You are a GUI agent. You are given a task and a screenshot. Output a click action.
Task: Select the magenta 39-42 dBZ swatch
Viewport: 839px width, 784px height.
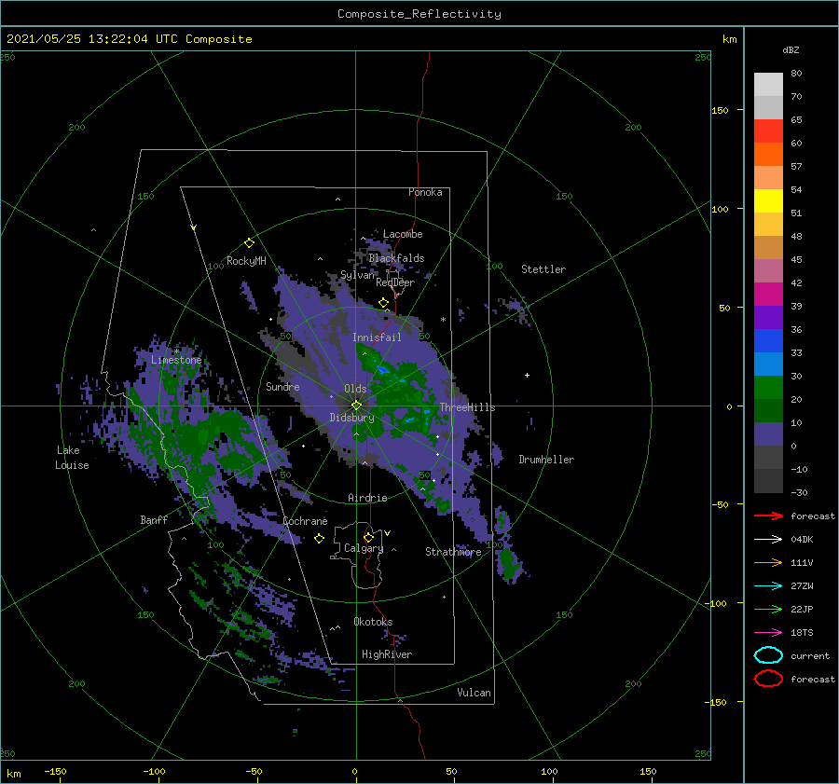[768, 294]
